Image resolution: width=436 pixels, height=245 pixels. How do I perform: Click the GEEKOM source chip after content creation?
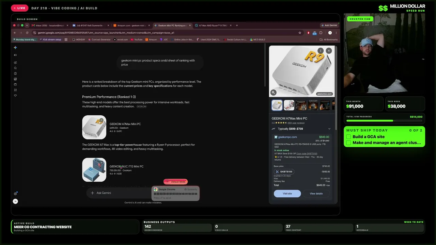tap(141, 107)
